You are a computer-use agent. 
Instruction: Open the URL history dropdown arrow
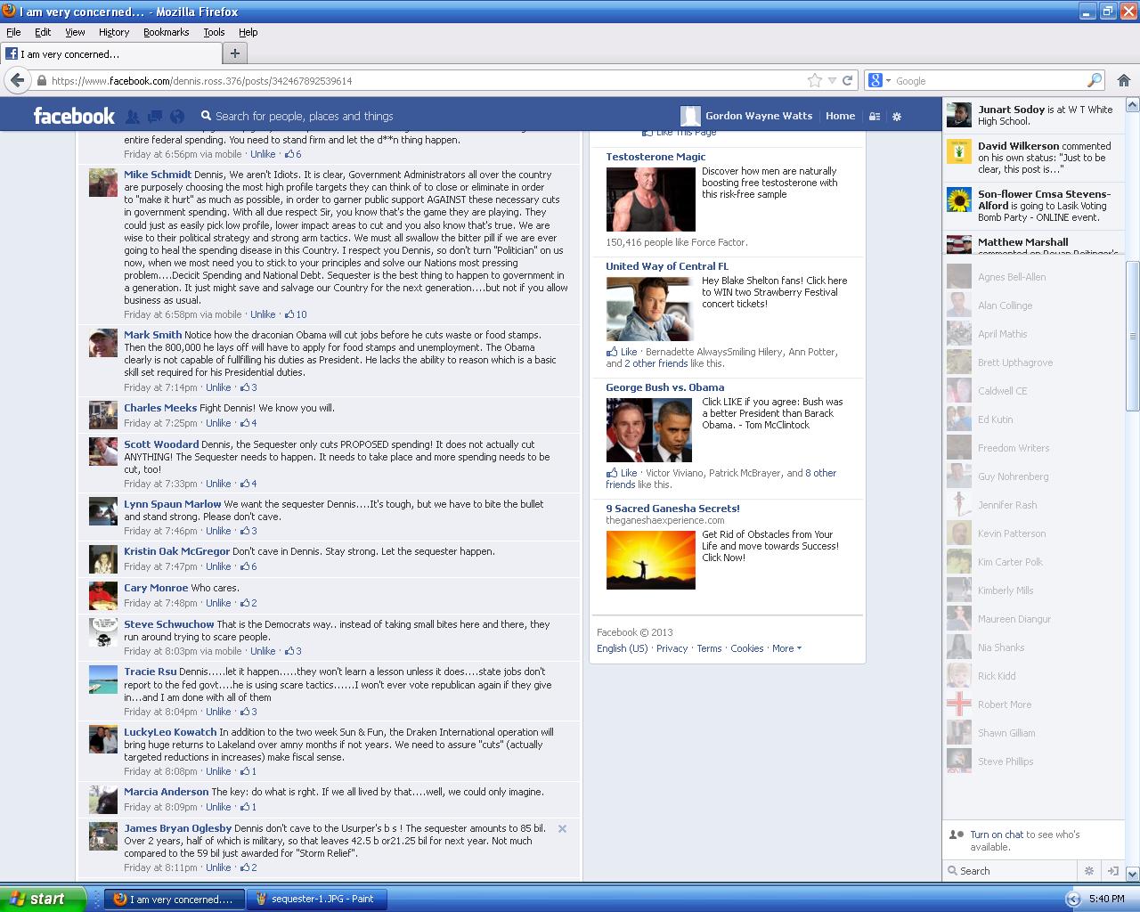pos(832,80)
